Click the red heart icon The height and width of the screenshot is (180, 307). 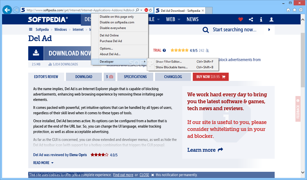tap(241, 20)
